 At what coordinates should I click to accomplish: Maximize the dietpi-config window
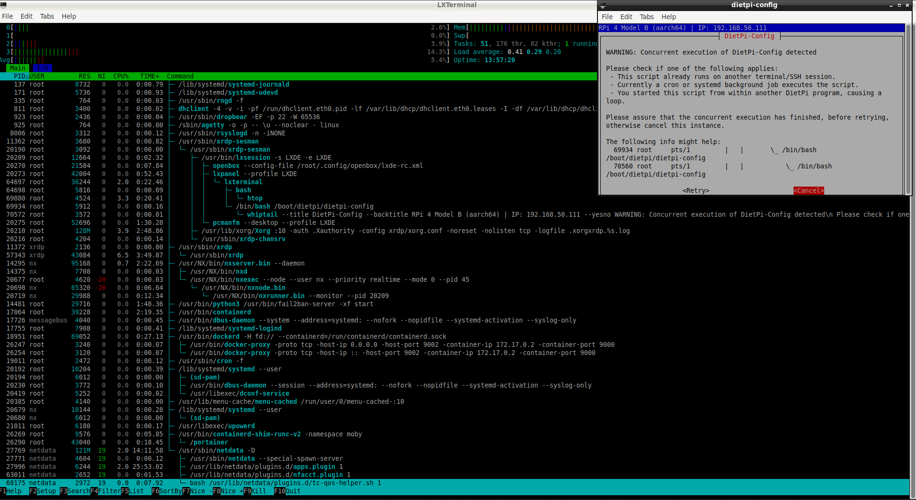pos(899,5)
